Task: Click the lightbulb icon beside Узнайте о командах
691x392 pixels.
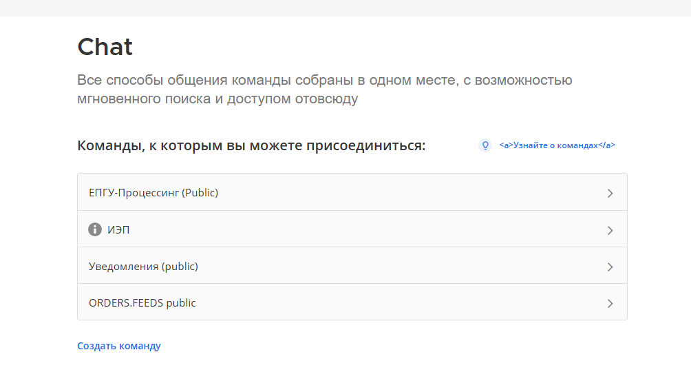Action: [485, 145]
